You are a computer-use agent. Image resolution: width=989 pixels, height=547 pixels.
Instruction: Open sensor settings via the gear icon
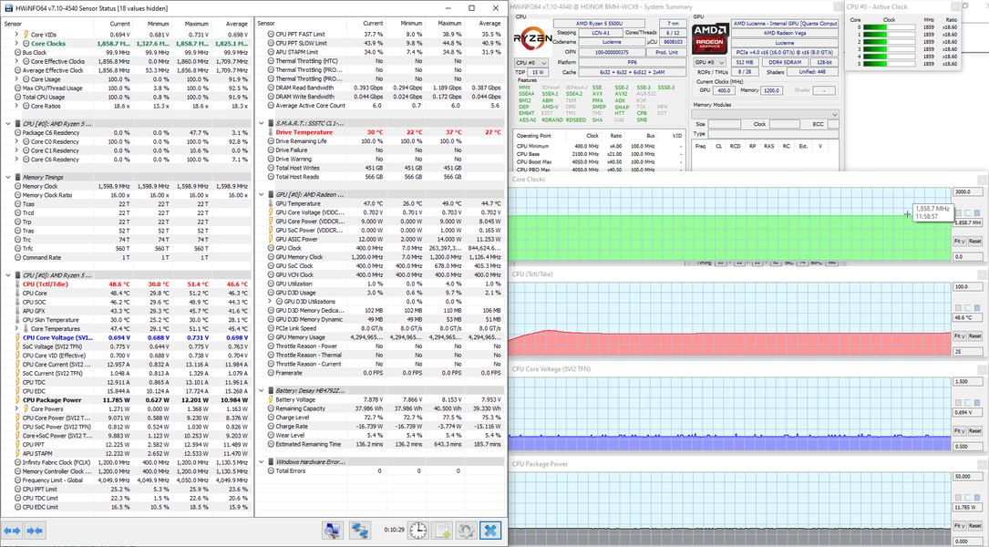tap(466, 530)
